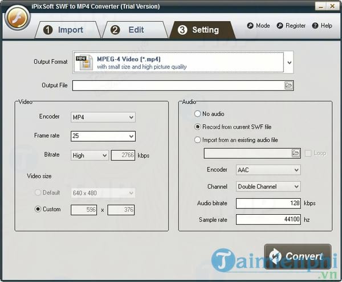Browse for output file folder icon
The image size is (342, 282).
pos(288,85)
